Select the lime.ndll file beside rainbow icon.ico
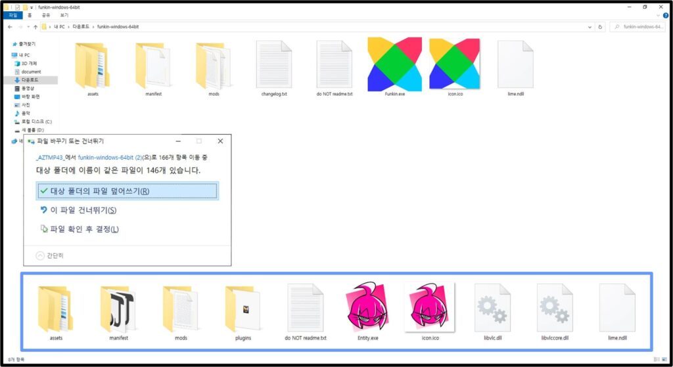The image size is (673, 367). [515, 68]
